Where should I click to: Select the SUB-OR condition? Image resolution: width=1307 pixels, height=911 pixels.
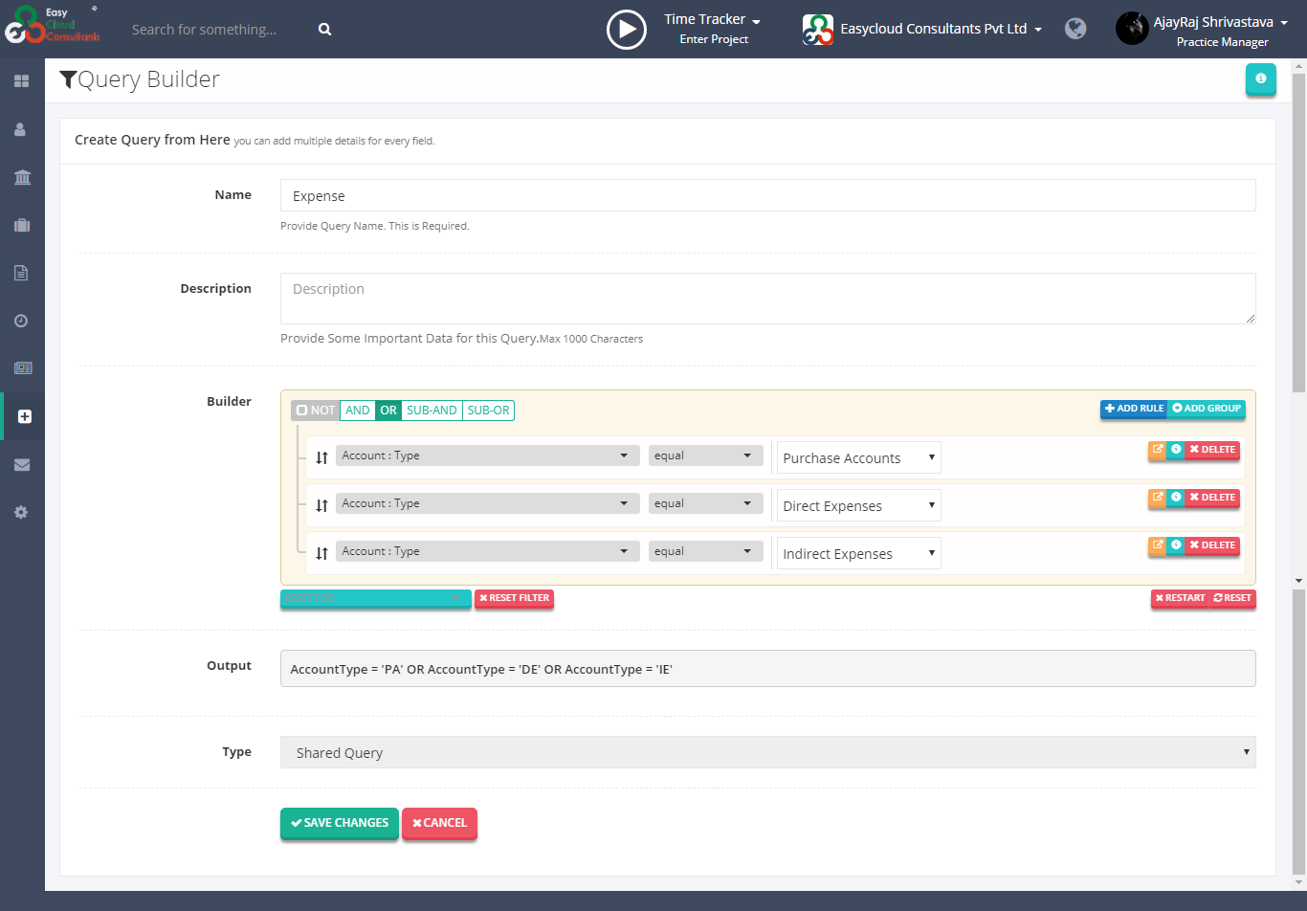[x=489, y=411]
